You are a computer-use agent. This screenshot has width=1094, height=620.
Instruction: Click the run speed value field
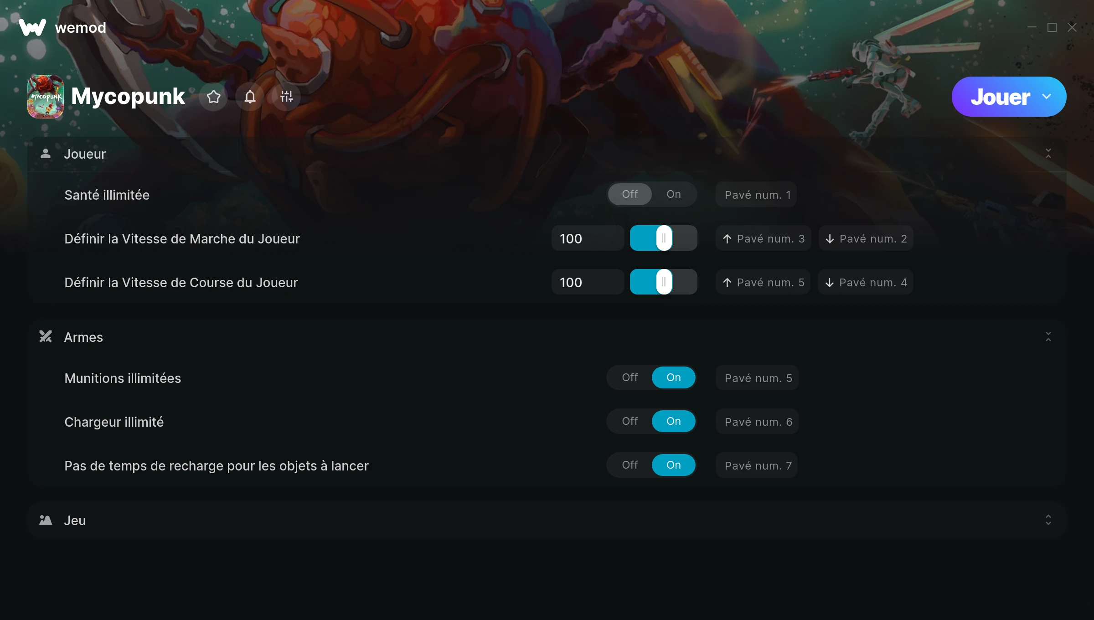(588, 282)
